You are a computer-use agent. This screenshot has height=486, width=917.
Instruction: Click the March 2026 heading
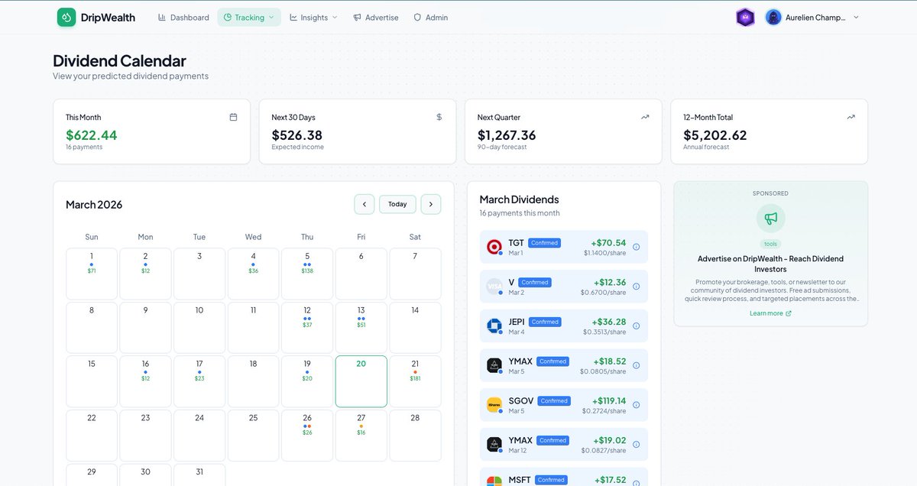click(x=94, y=205)
